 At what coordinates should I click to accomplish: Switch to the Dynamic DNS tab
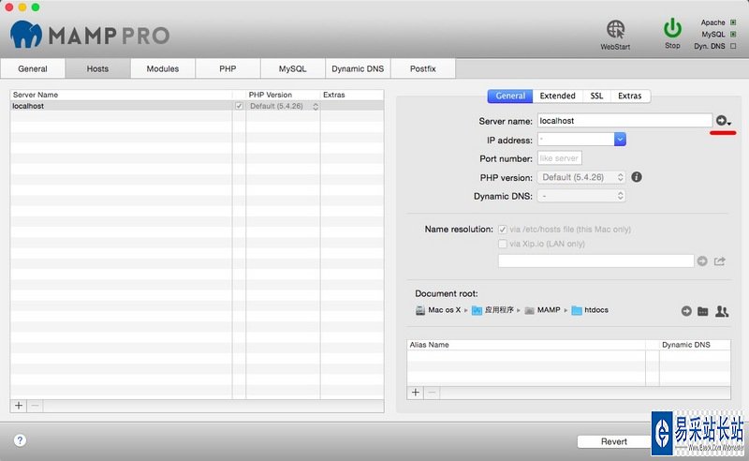(x=358, y=68)
